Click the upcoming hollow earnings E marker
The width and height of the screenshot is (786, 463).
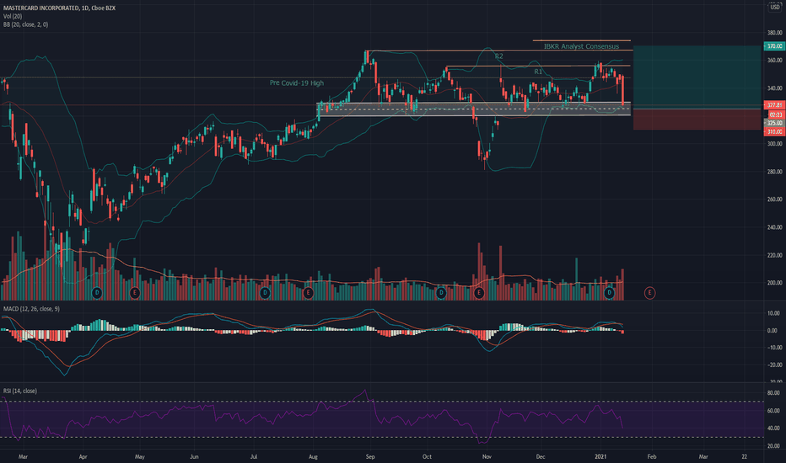[649, 293]
